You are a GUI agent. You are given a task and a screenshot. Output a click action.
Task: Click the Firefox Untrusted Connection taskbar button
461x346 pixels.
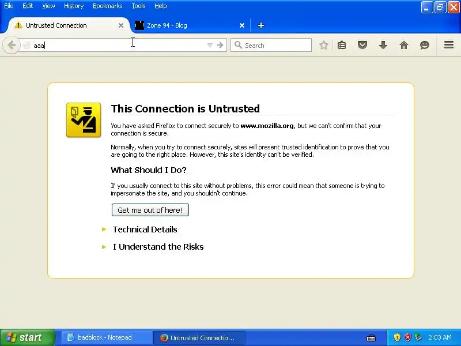pyautogui.click(x=199, y=338)
